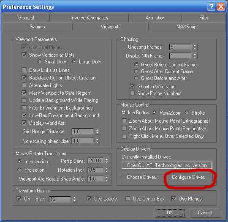Select the Files tab
Image resolution: width=228 pixels, height=222 pixels.
coord(204,18)
